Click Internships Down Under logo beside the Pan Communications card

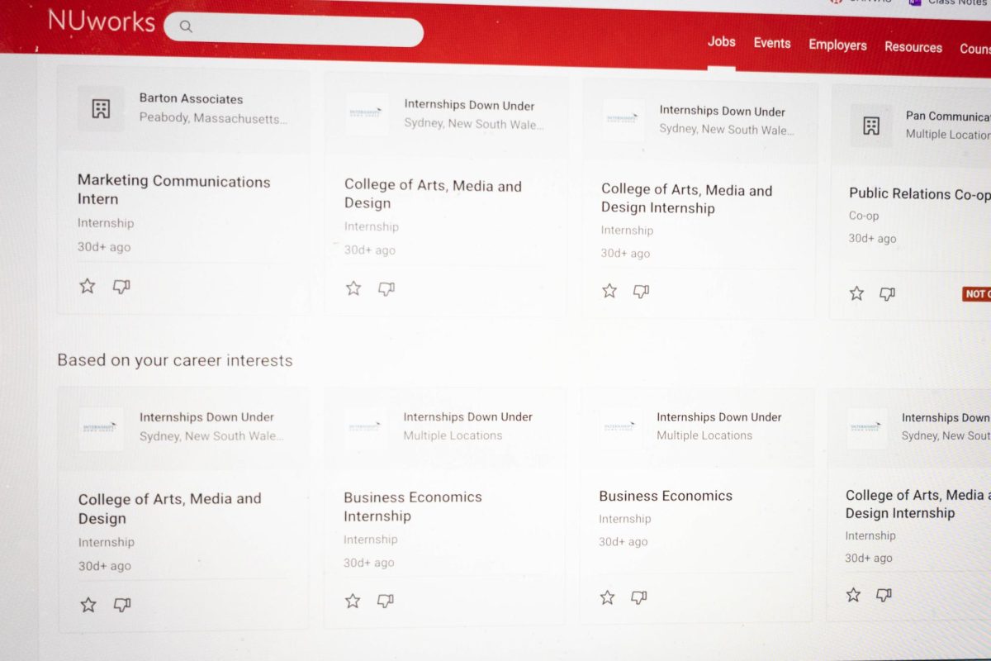[x=624, y=120]
